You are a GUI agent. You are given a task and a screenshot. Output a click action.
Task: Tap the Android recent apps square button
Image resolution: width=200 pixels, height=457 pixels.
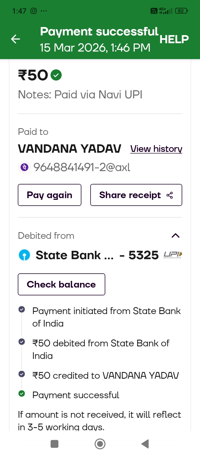pos(54,444)
